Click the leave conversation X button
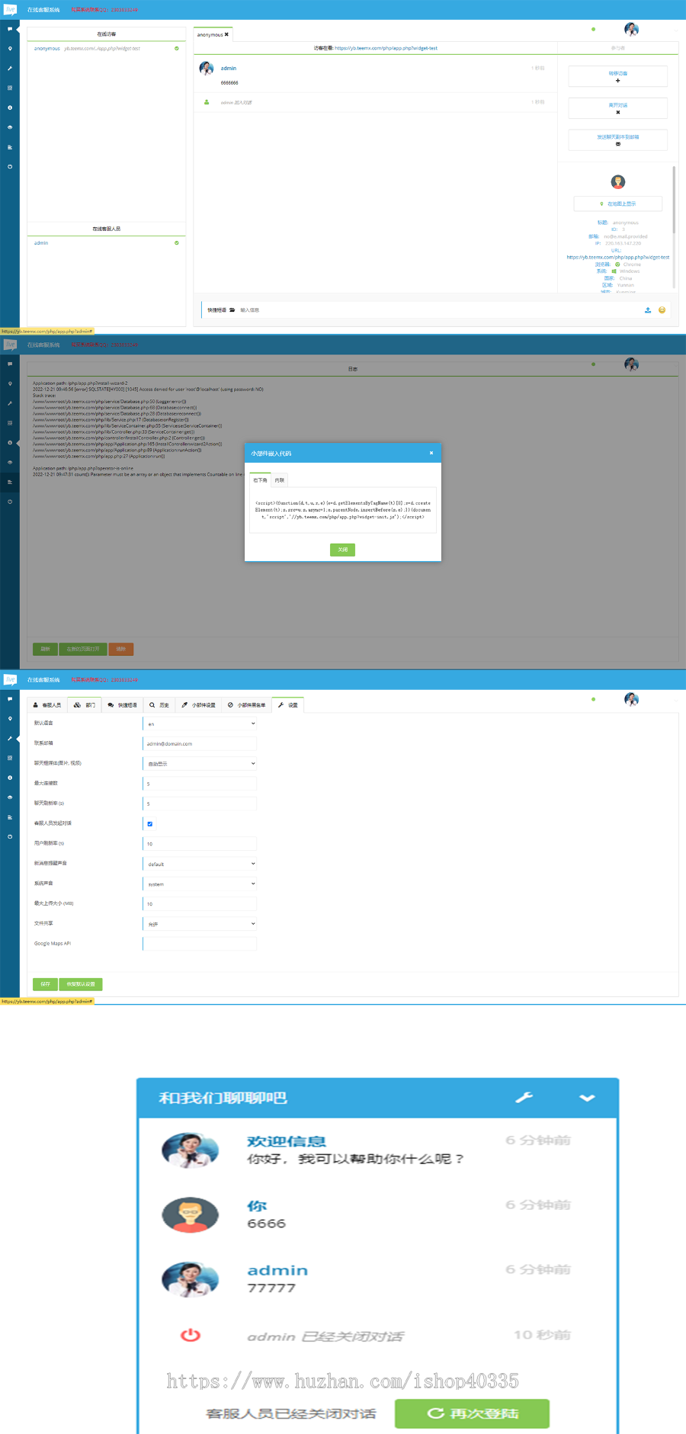Image resolution: width=686 pixels, height=1434 pixels. pos(617,108)
